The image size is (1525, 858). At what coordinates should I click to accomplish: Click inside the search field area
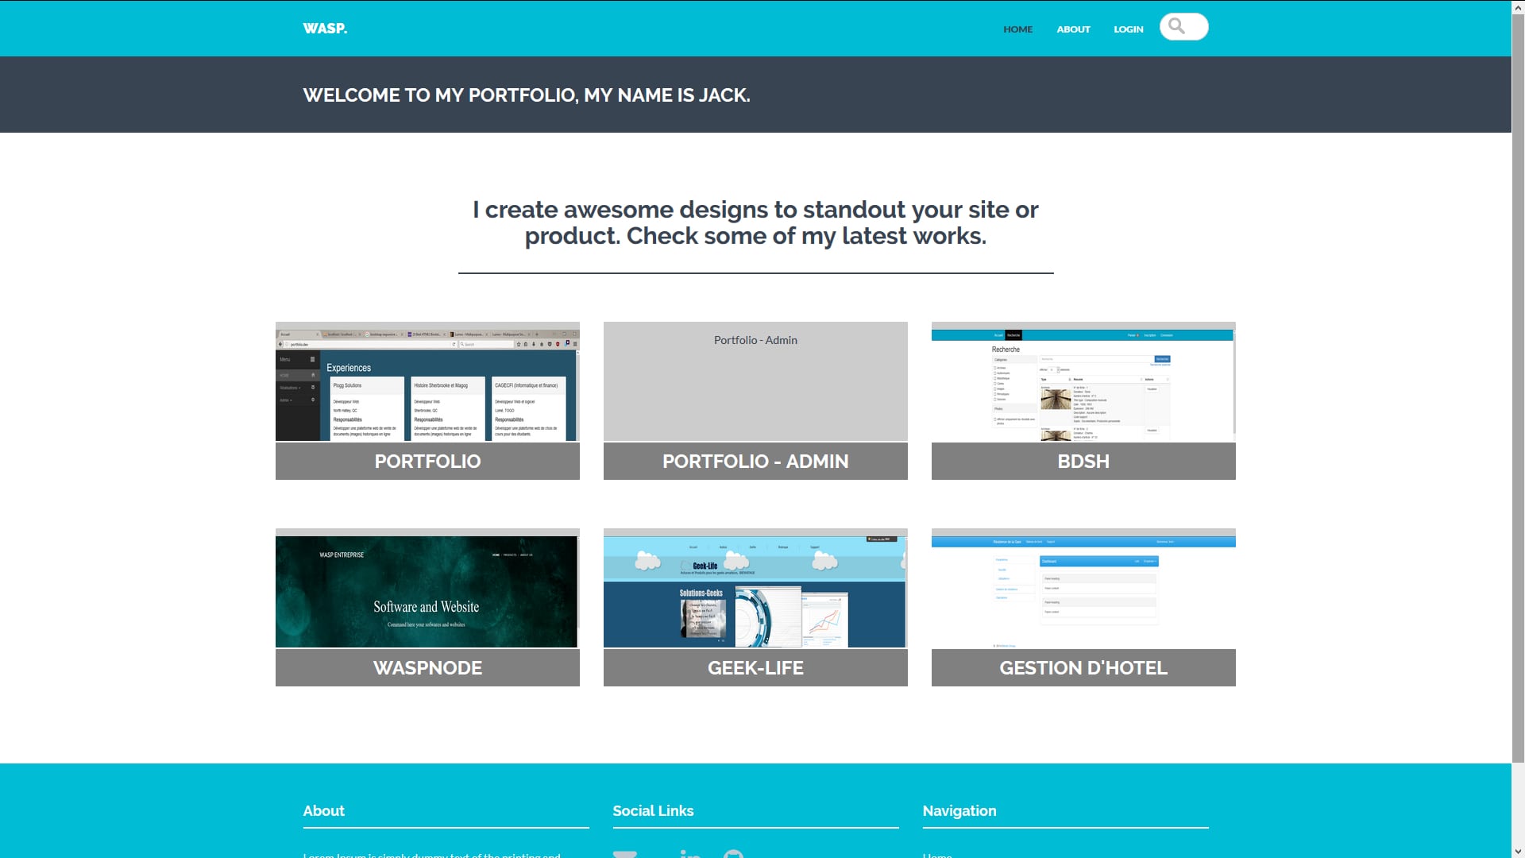1190,26
